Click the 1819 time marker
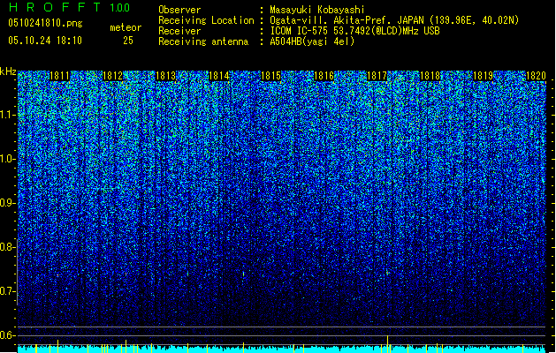The image size is (556, 353). pos(483,76)
